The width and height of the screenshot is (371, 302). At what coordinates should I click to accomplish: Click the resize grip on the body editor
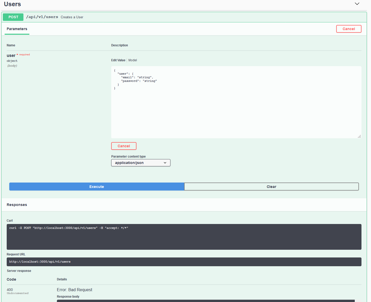pyautogui.click(x=359, y=136)
